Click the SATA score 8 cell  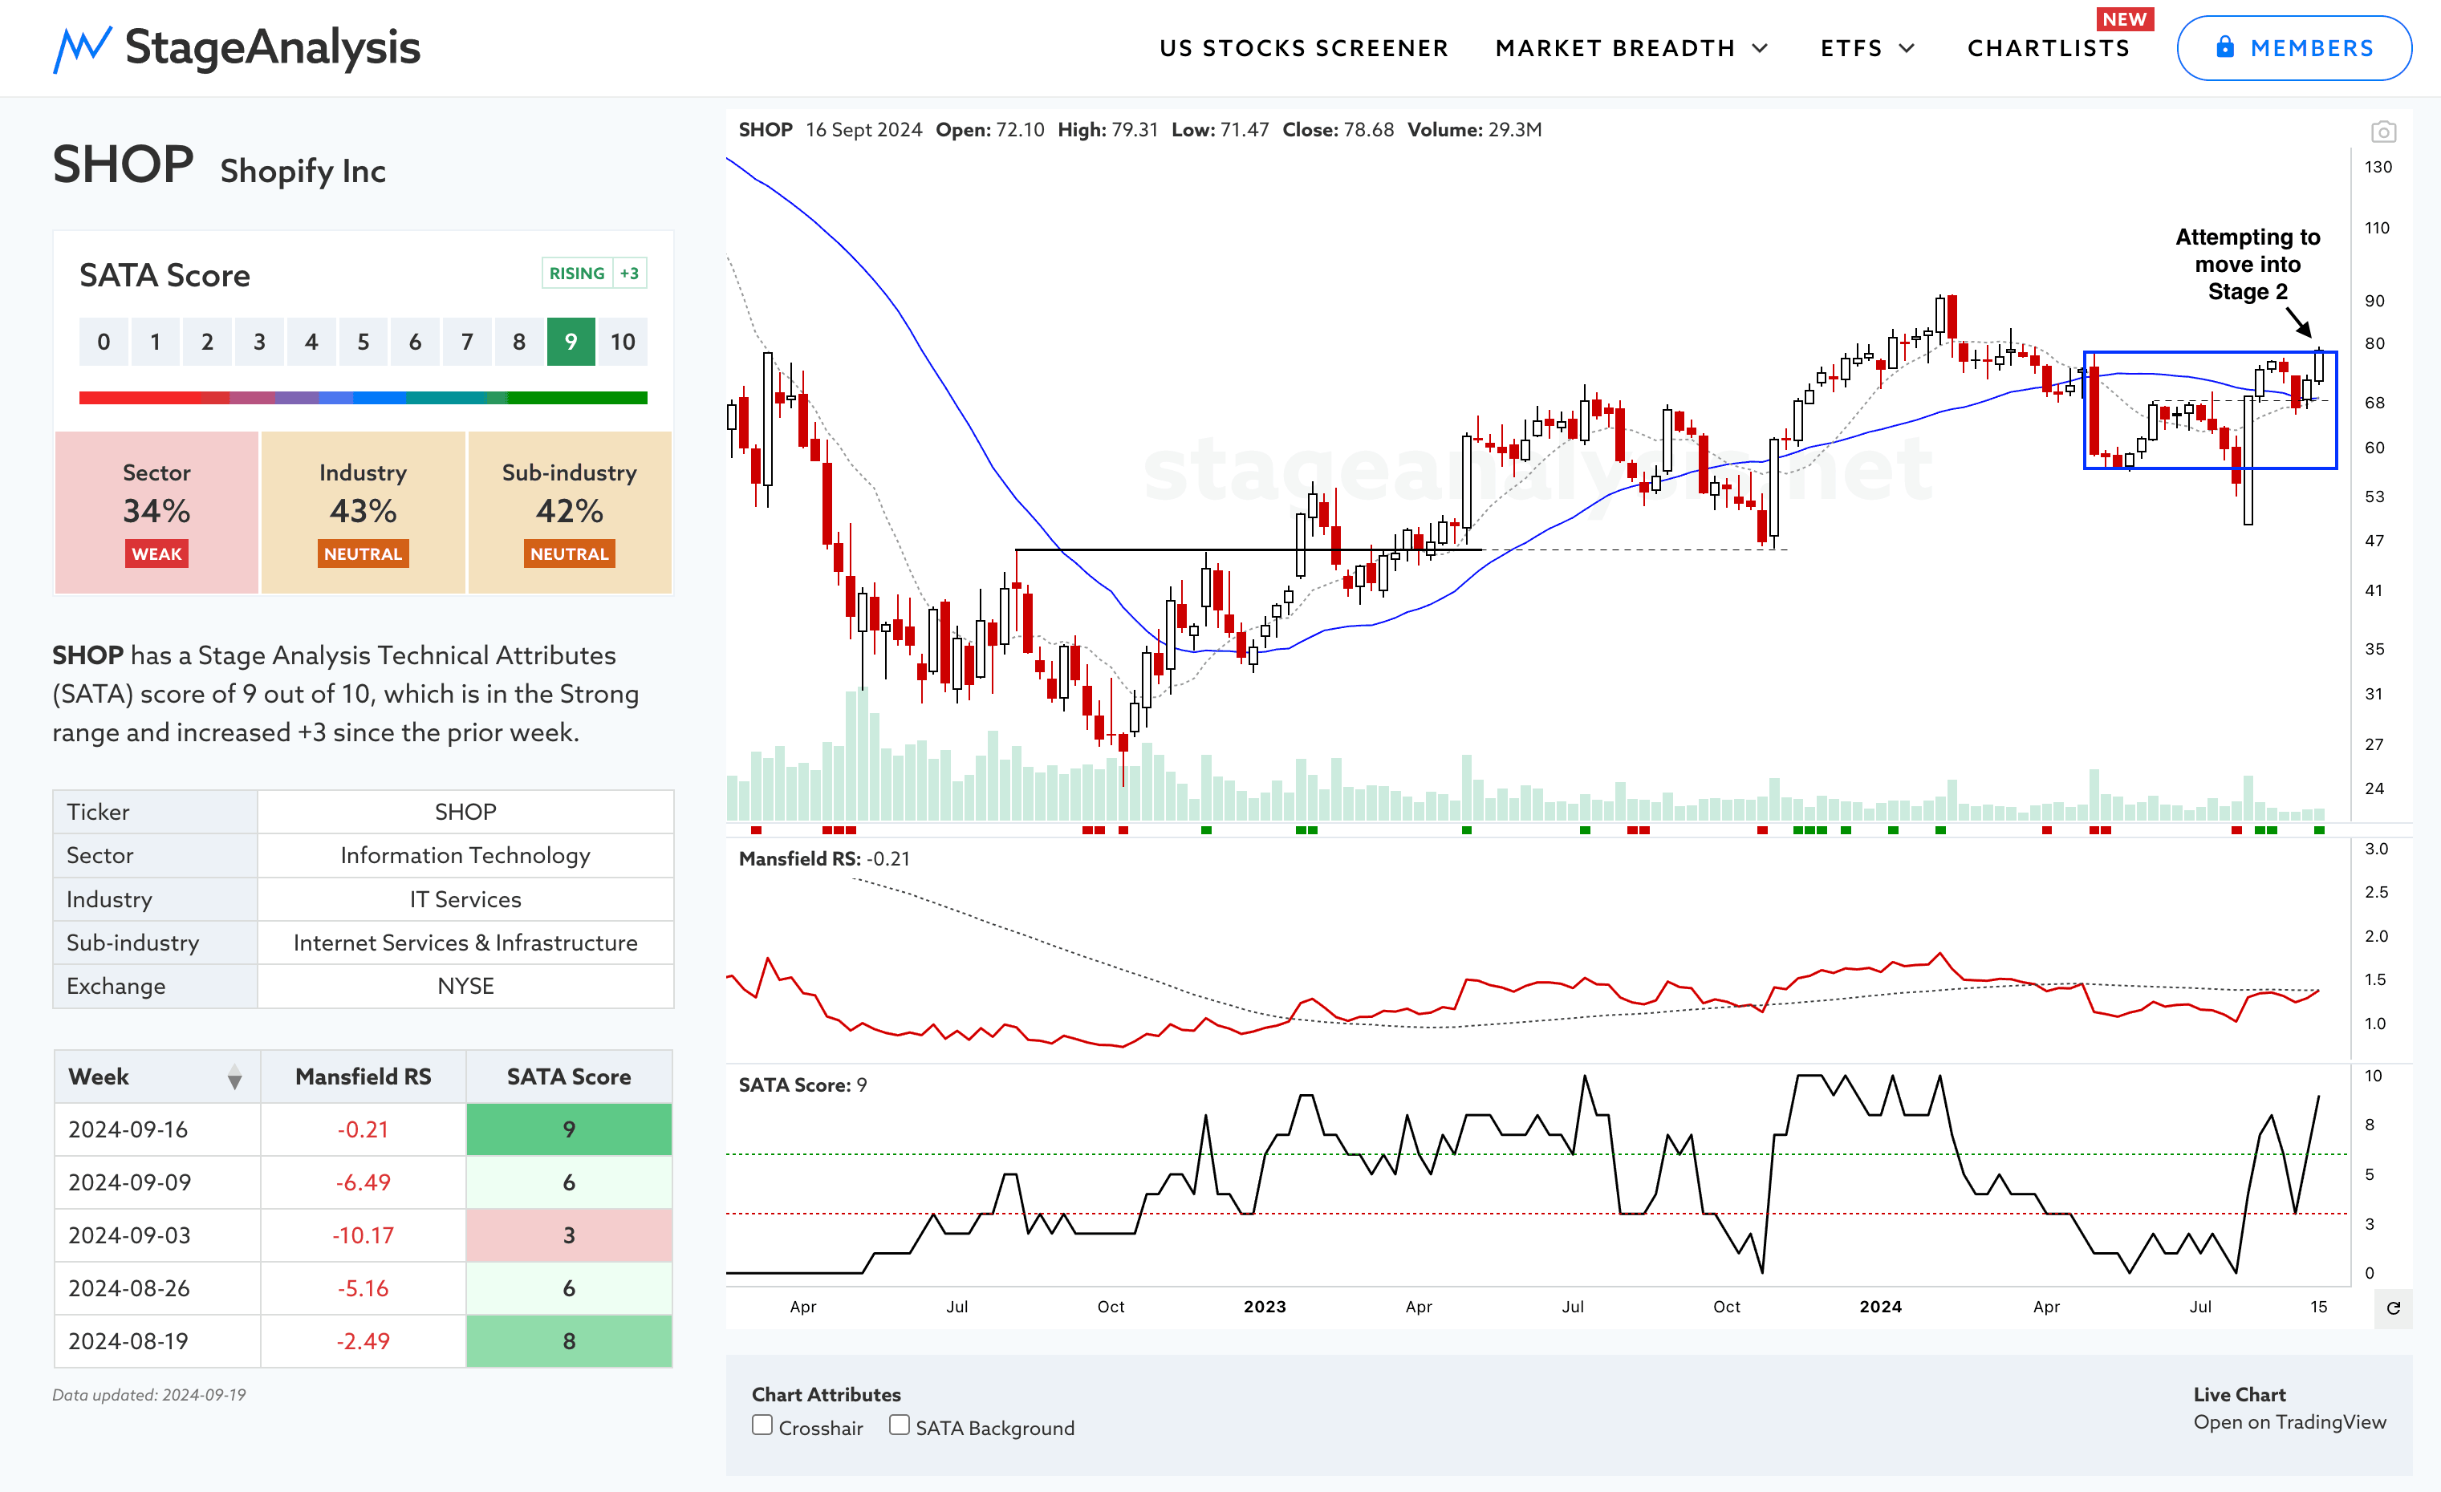pos(569,1341)
